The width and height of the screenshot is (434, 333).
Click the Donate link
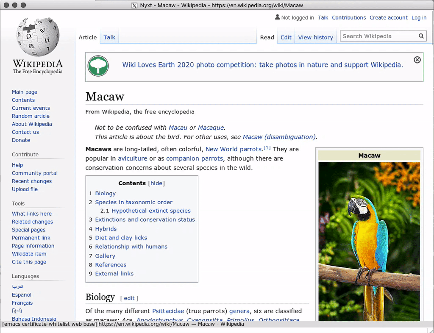(x=21, y=140)
